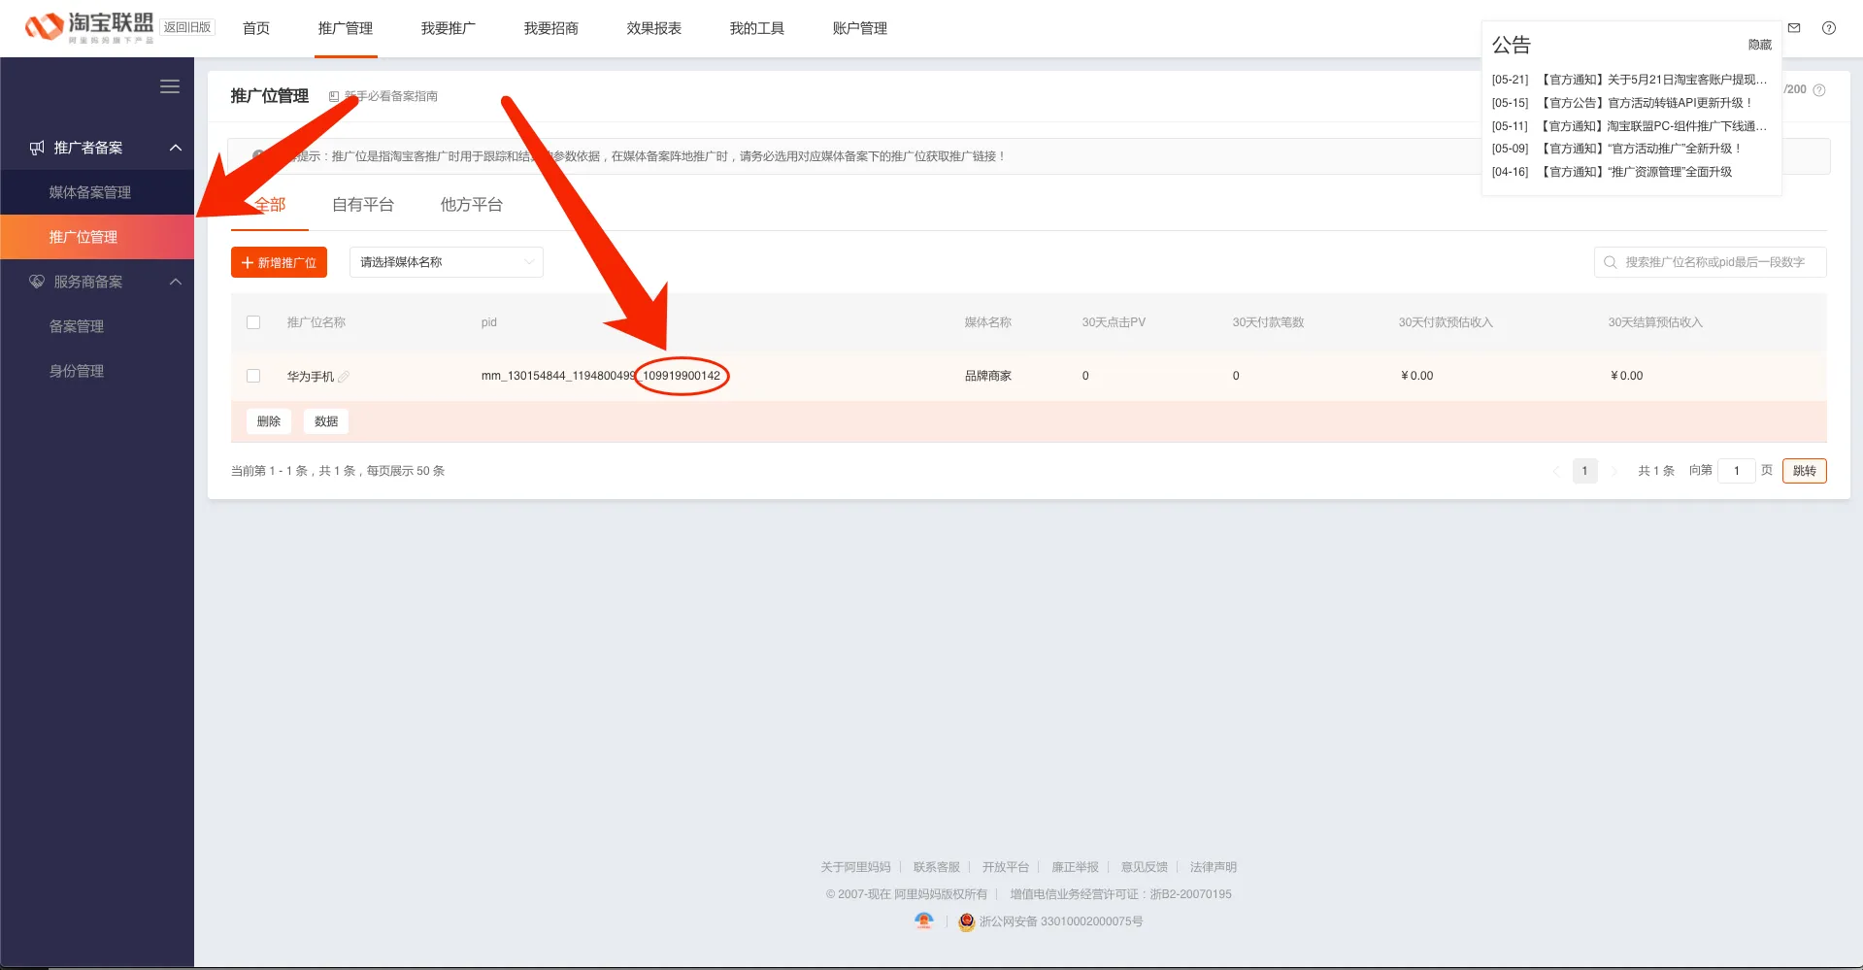Viewport: 1863px width, 970px height.
Task: Select 媒体备案管理 in sidebar
Action: pyautogui.click(x=97, y=192)
